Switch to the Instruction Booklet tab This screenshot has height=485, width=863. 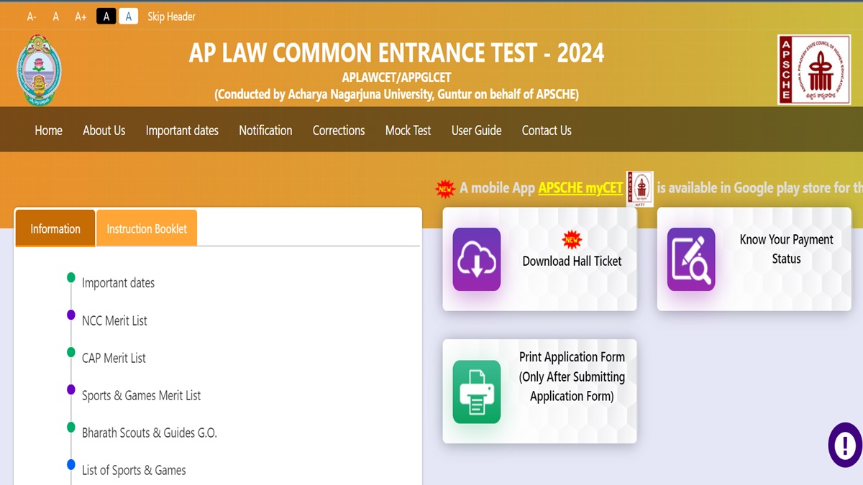[147, 228]
